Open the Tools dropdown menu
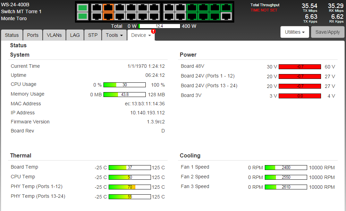The height and width of the screenshot is (211, 346). pyautogui.click(x=114, y=35)
